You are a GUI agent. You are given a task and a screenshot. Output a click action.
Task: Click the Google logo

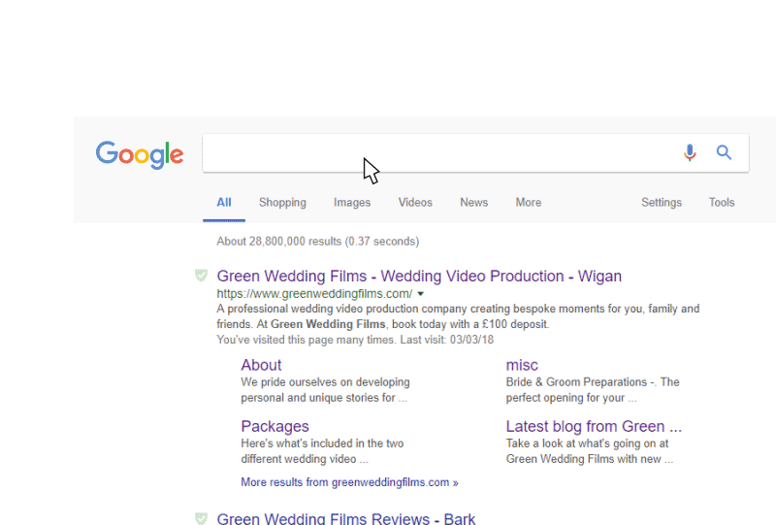pos(140,154)
